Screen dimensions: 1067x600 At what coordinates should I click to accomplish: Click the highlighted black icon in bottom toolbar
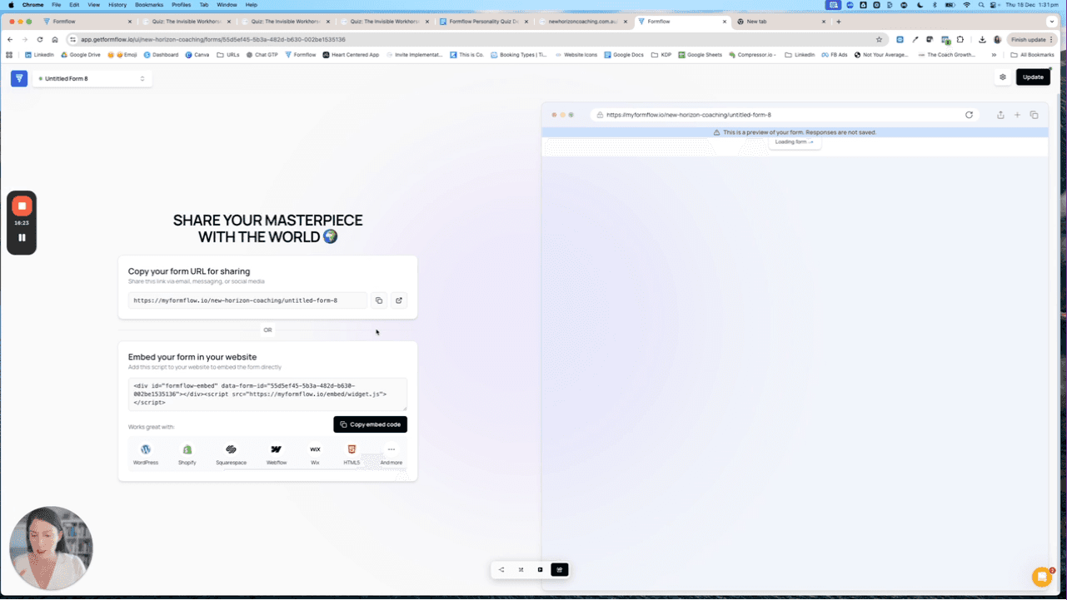click(560, 570)
